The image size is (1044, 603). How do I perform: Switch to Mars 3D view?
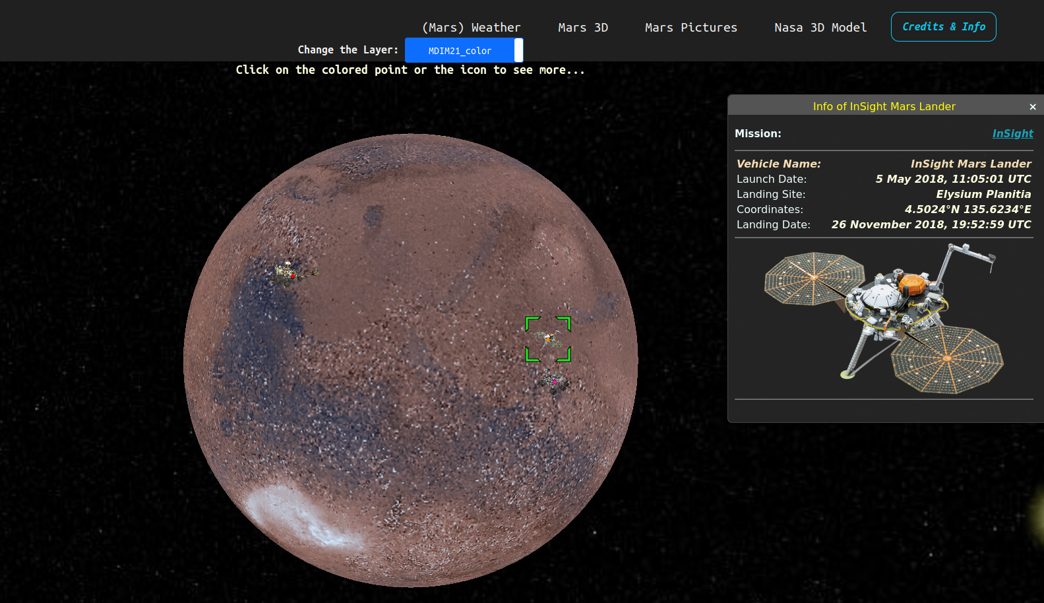[583, 28]
